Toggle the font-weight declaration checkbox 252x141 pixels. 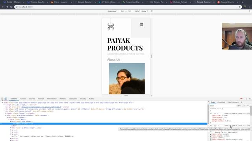[211, 136]
